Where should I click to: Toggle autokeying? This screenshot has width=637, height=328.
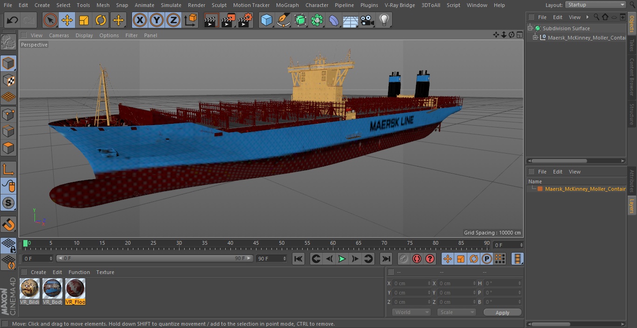(417, 259)
